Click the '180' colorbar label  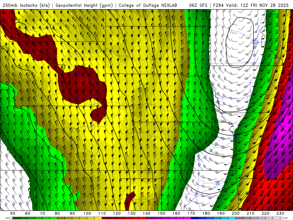[x=206, y=213]
